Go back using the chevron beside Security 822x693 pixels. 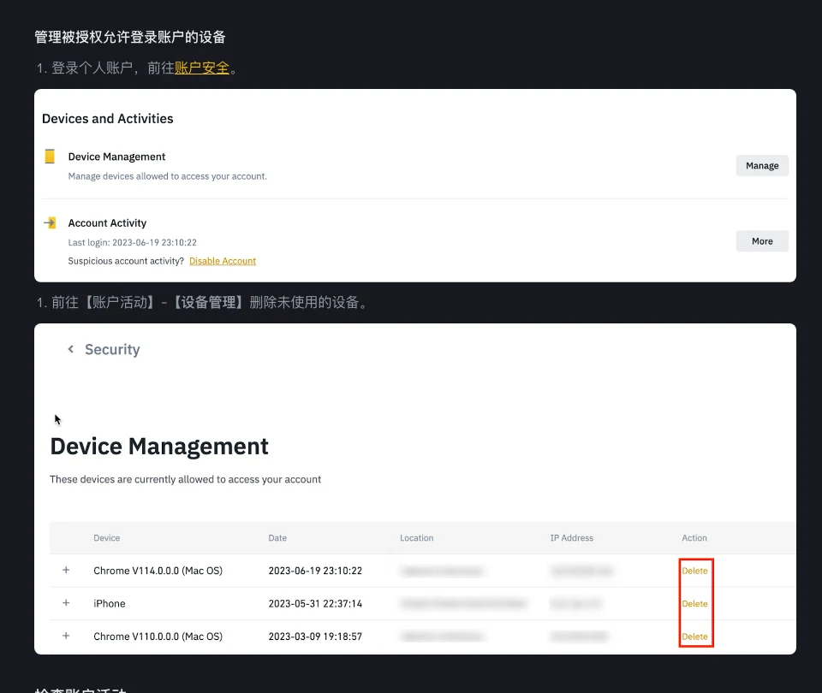pyautogui.click(x=71, y=349)
